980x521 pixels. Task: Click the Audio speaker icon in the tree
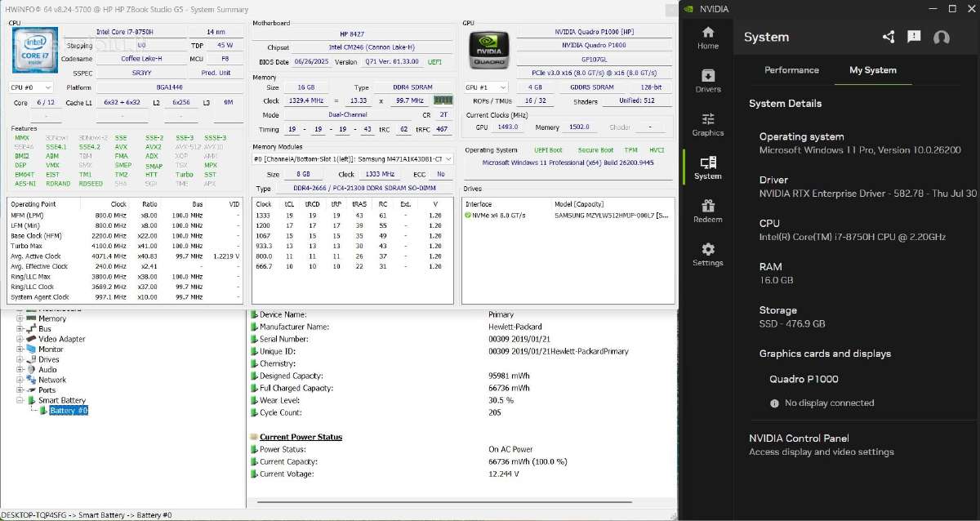point(31,370)
